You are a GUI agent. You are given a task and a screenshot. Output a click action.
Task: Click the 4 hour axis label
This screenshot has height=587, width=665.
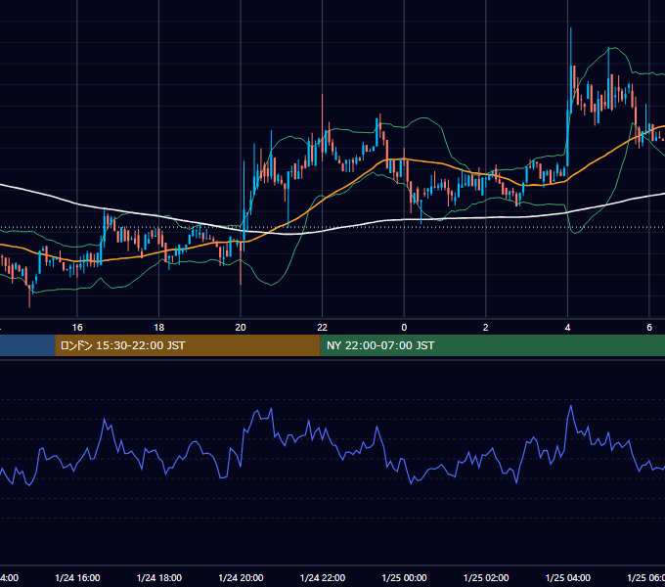[x=567, y=327]
